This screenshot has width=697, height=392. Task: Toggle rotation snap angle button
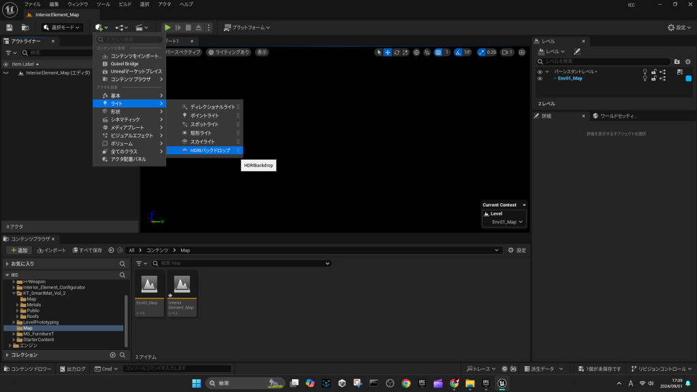point(459,52)
